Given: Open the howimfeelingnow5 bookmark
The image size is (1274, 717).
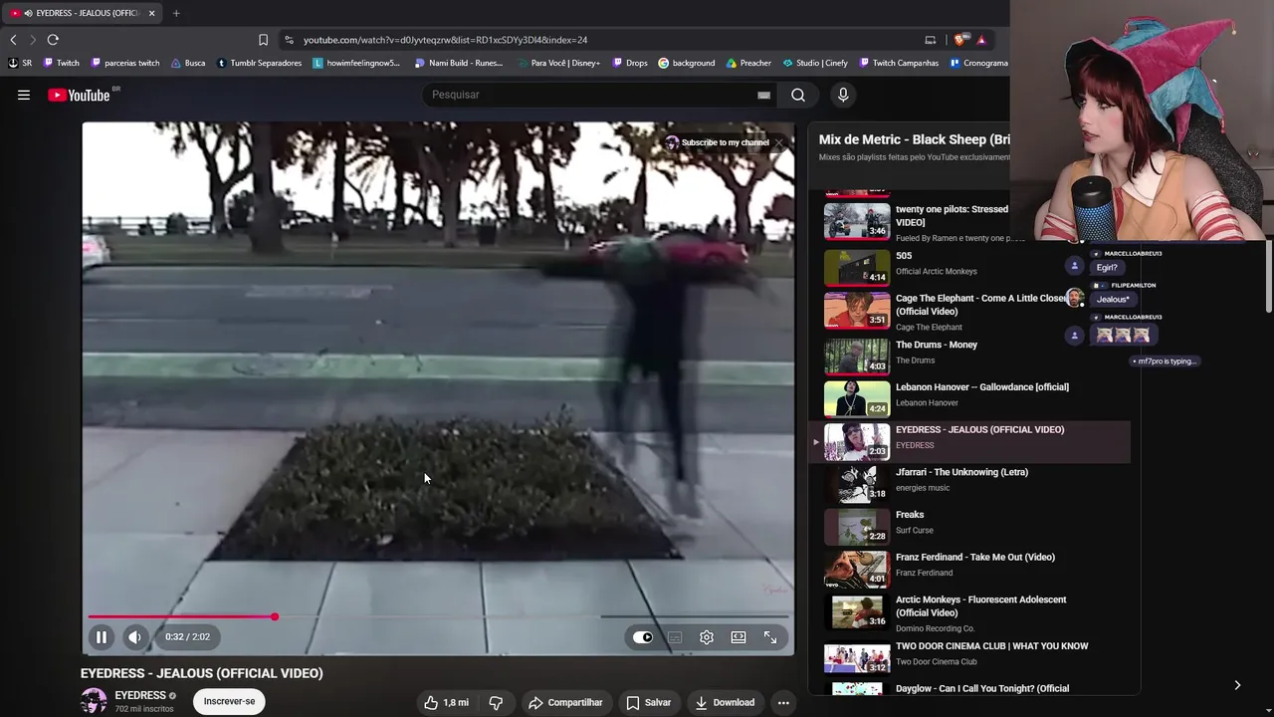Looking at the screenshot, I should (x=357, y=63).
